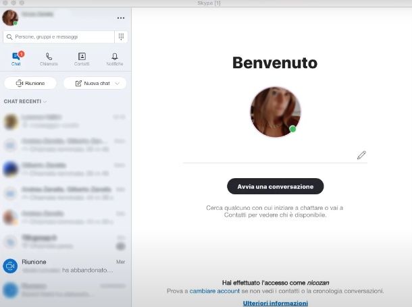Expand the Nuova chat dropdown
The image size is (412, 307).
pos(120,83)
